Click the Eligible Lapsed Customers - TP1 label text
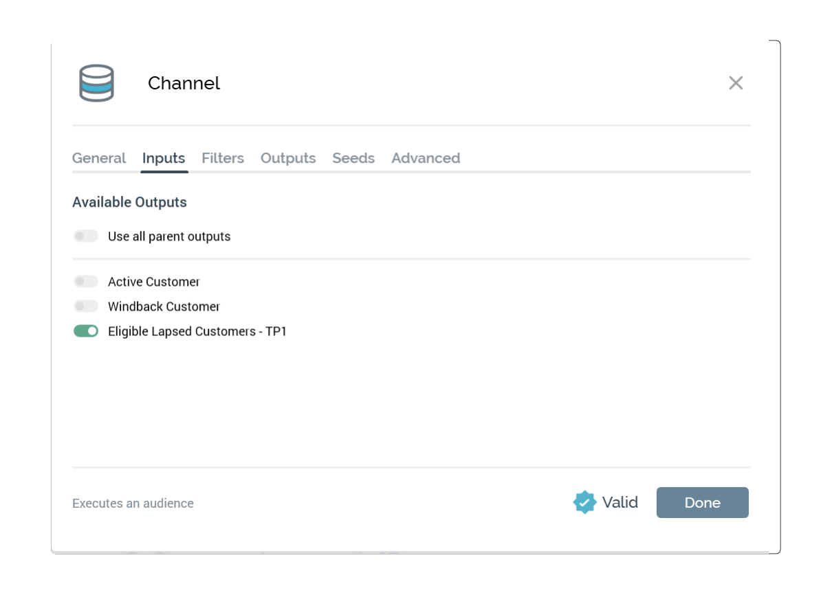The height and width of the screenshot is (595, 832). click(197, 331)
